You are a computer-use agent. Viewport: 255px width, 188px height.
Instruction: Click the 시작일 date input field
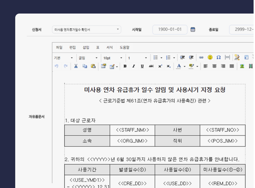170,29
